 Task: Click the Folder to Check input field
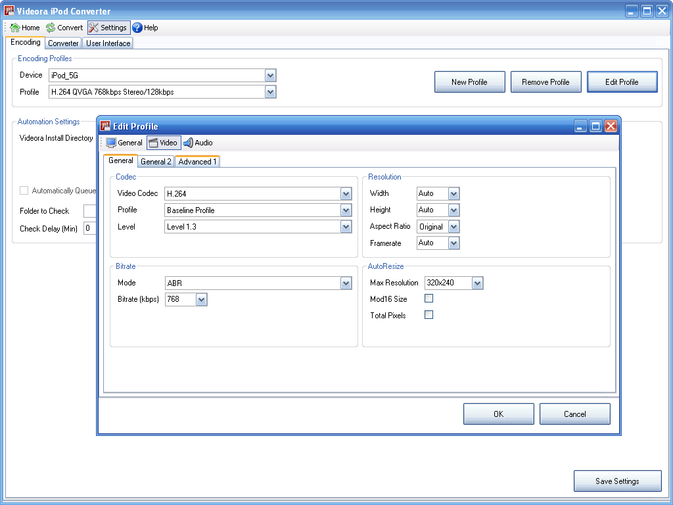(x=89, y=211)
